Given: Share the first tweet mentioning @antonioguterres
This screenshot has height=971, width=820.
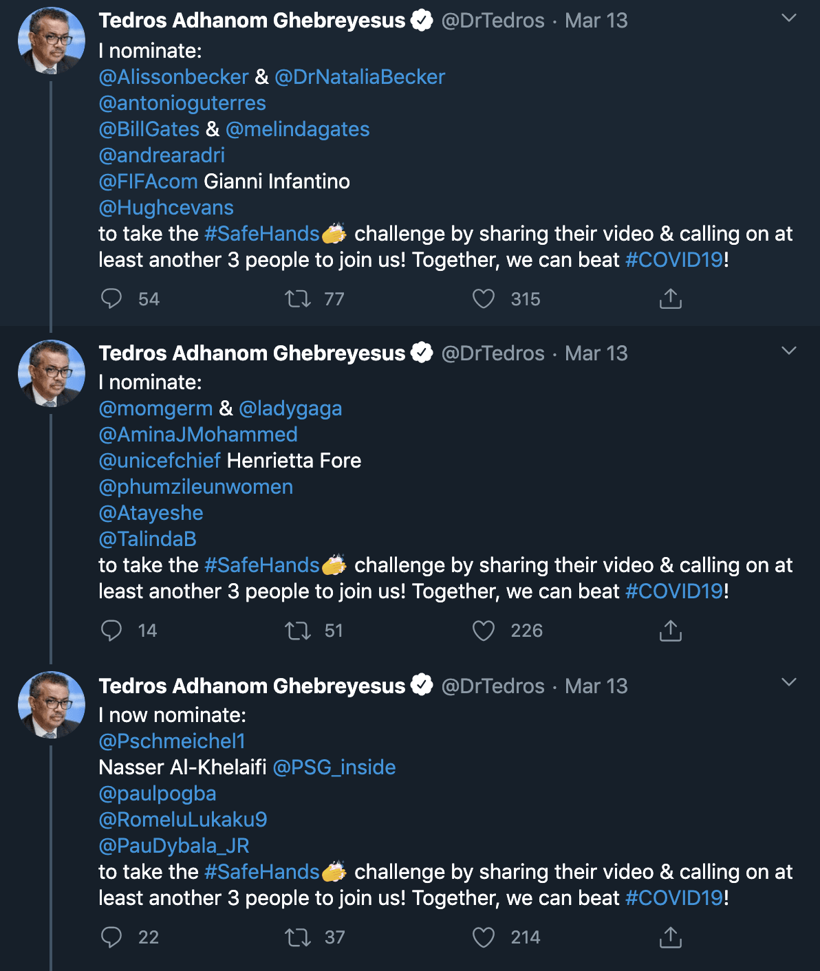Looking at the screenshot, I should [670, 298].
